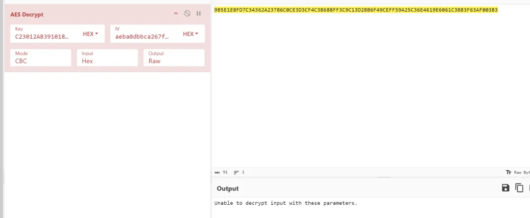Save output to file icon
The width and height of the screenshot is (530, 218).
[x=505, y=188]
